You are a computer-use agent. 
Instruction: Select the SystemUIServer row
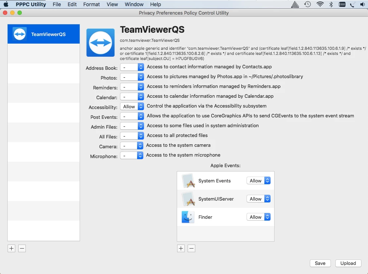click(225, 199)
